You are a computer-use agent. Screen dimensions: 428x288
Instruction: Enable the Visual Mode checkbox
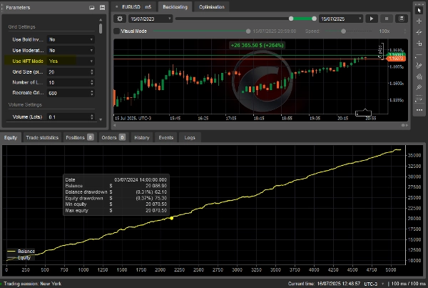[118, 32]
